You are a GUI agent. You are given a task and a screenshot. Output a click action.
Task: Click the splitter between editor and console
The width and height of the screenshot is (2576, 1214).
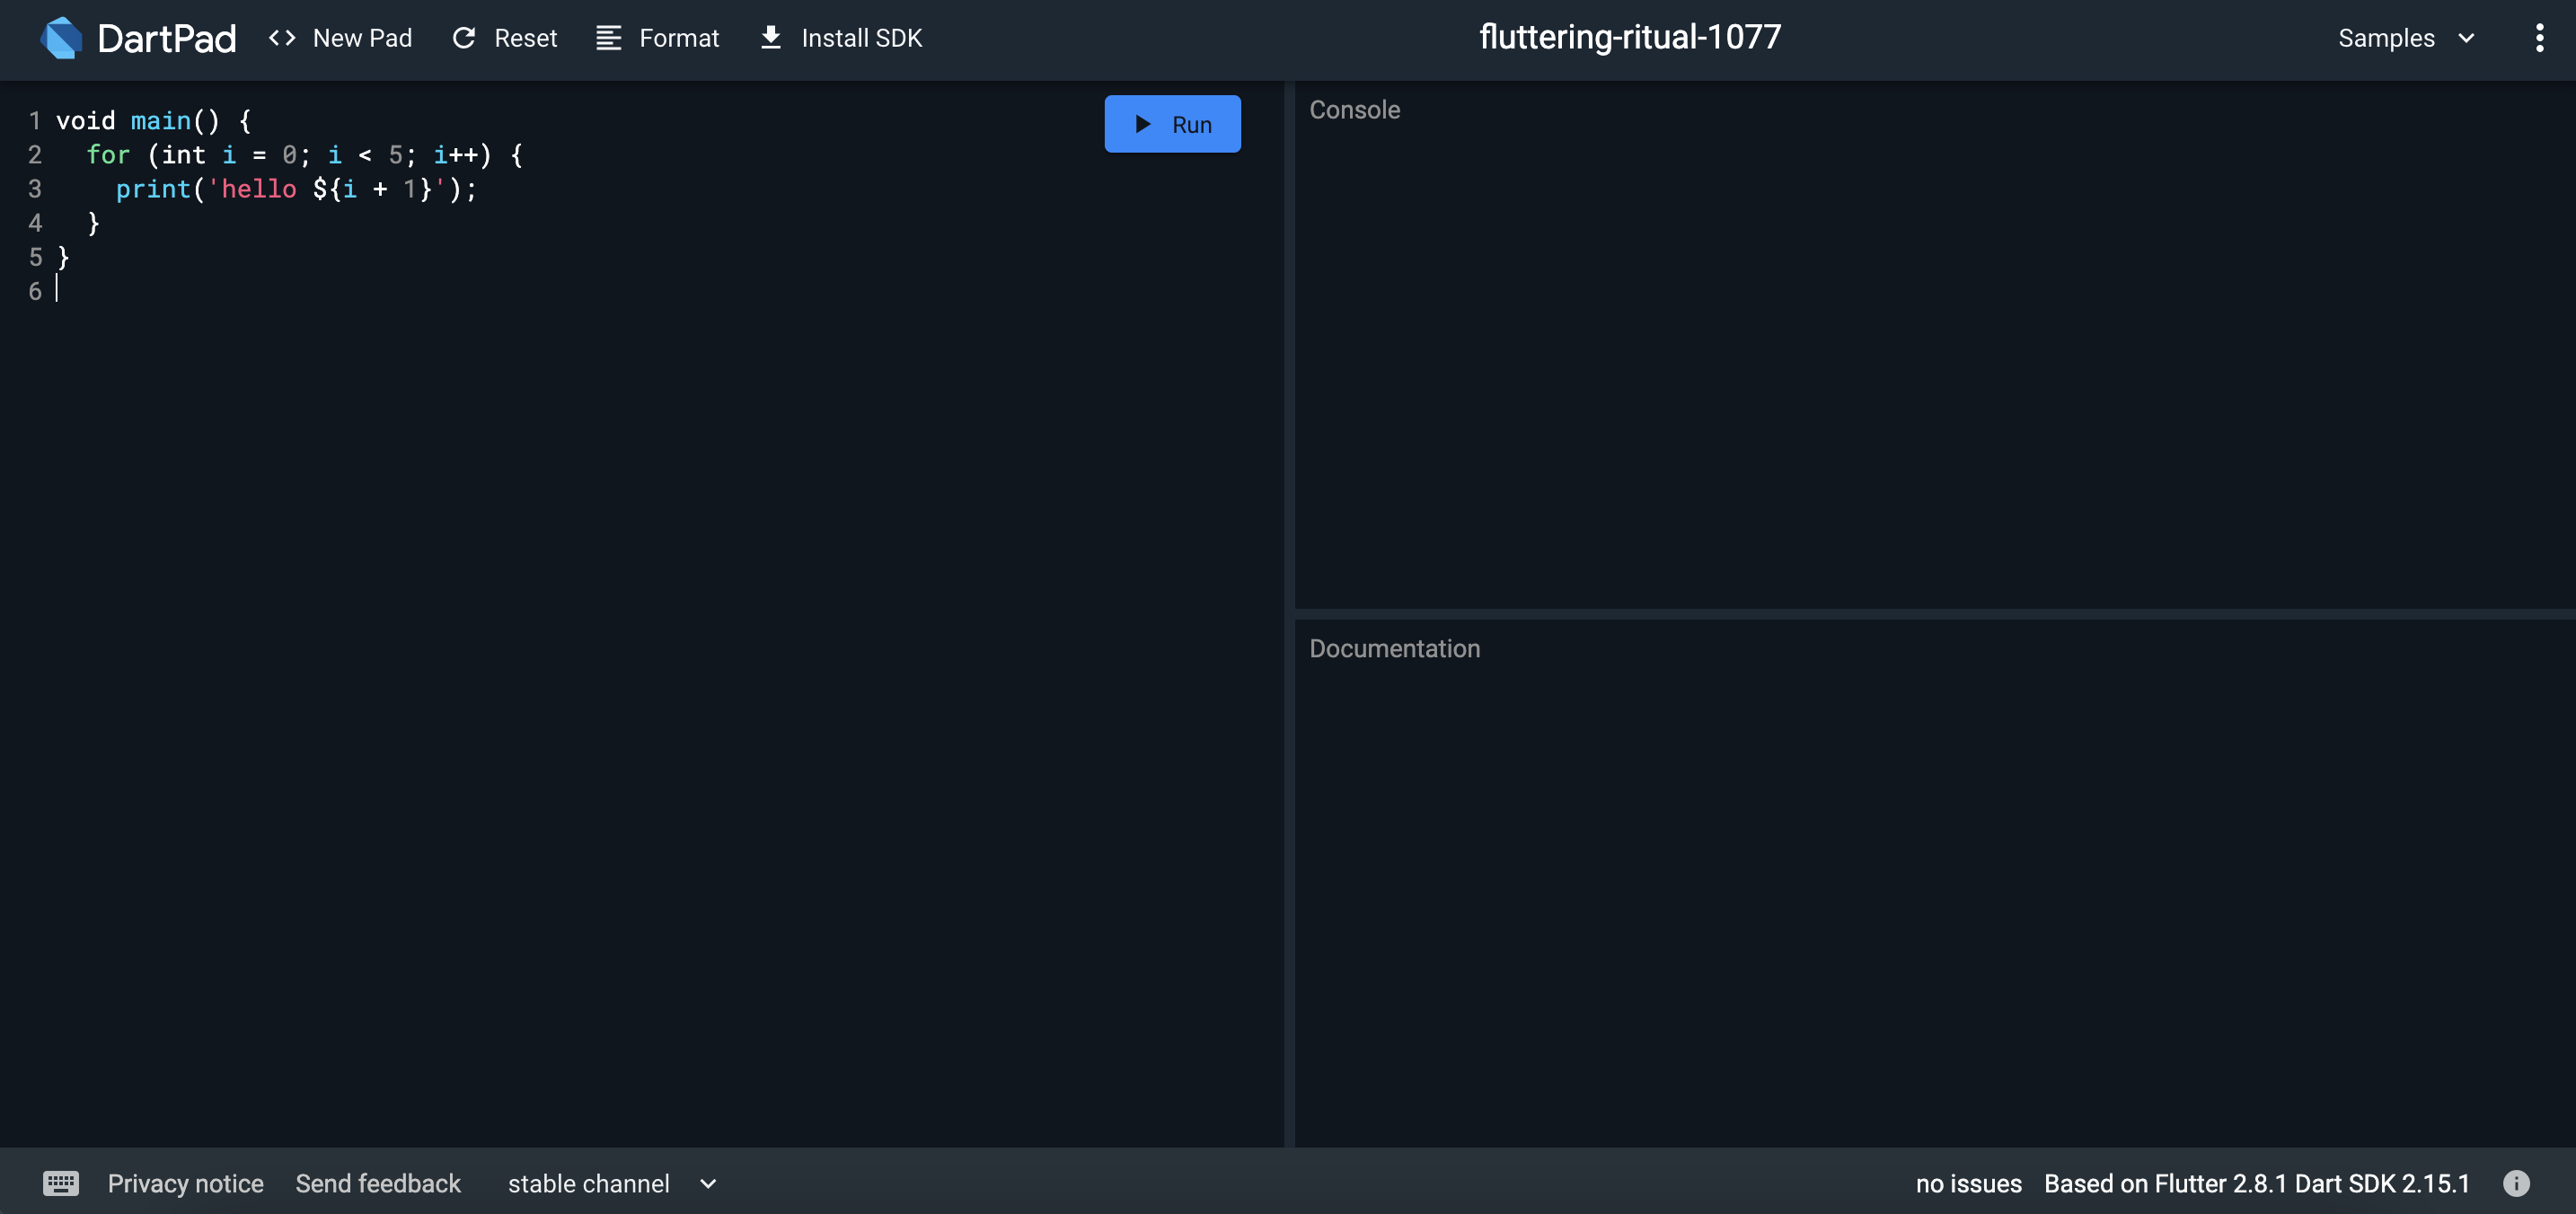tap(1289, 614)
